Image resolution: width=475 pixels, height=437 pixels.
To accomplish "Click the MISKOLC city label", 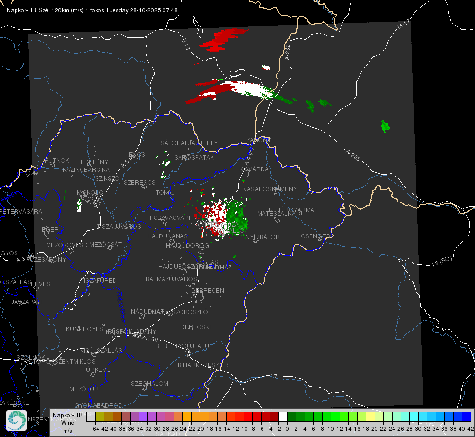I will click(x=90, y=193).
